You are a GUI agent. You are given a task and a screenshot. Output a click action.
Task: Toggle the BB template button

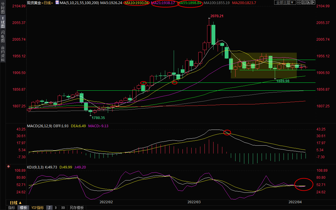point(63,208)
